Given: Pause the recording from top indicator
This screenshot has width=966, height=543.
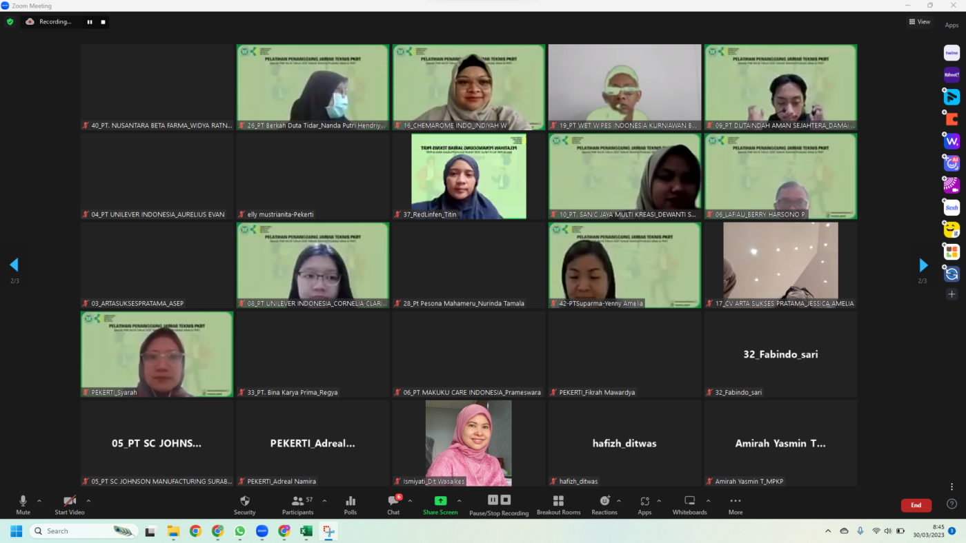Looking at the screenshot, I should click(x=89, y=22).
